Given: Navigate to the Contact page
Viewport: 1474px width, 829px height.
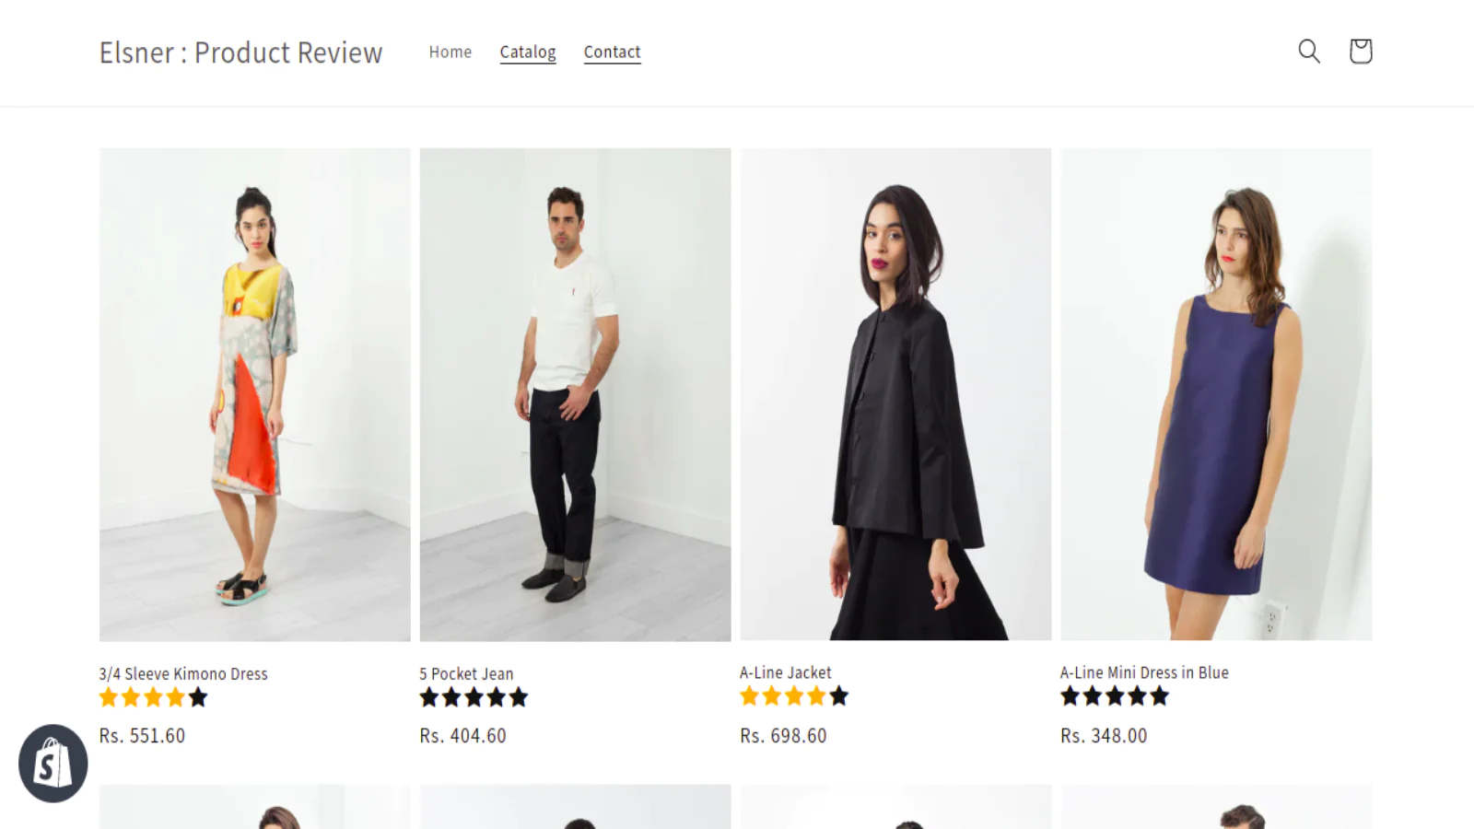Looking at the screenshot, I should click(x=612, y=53).
